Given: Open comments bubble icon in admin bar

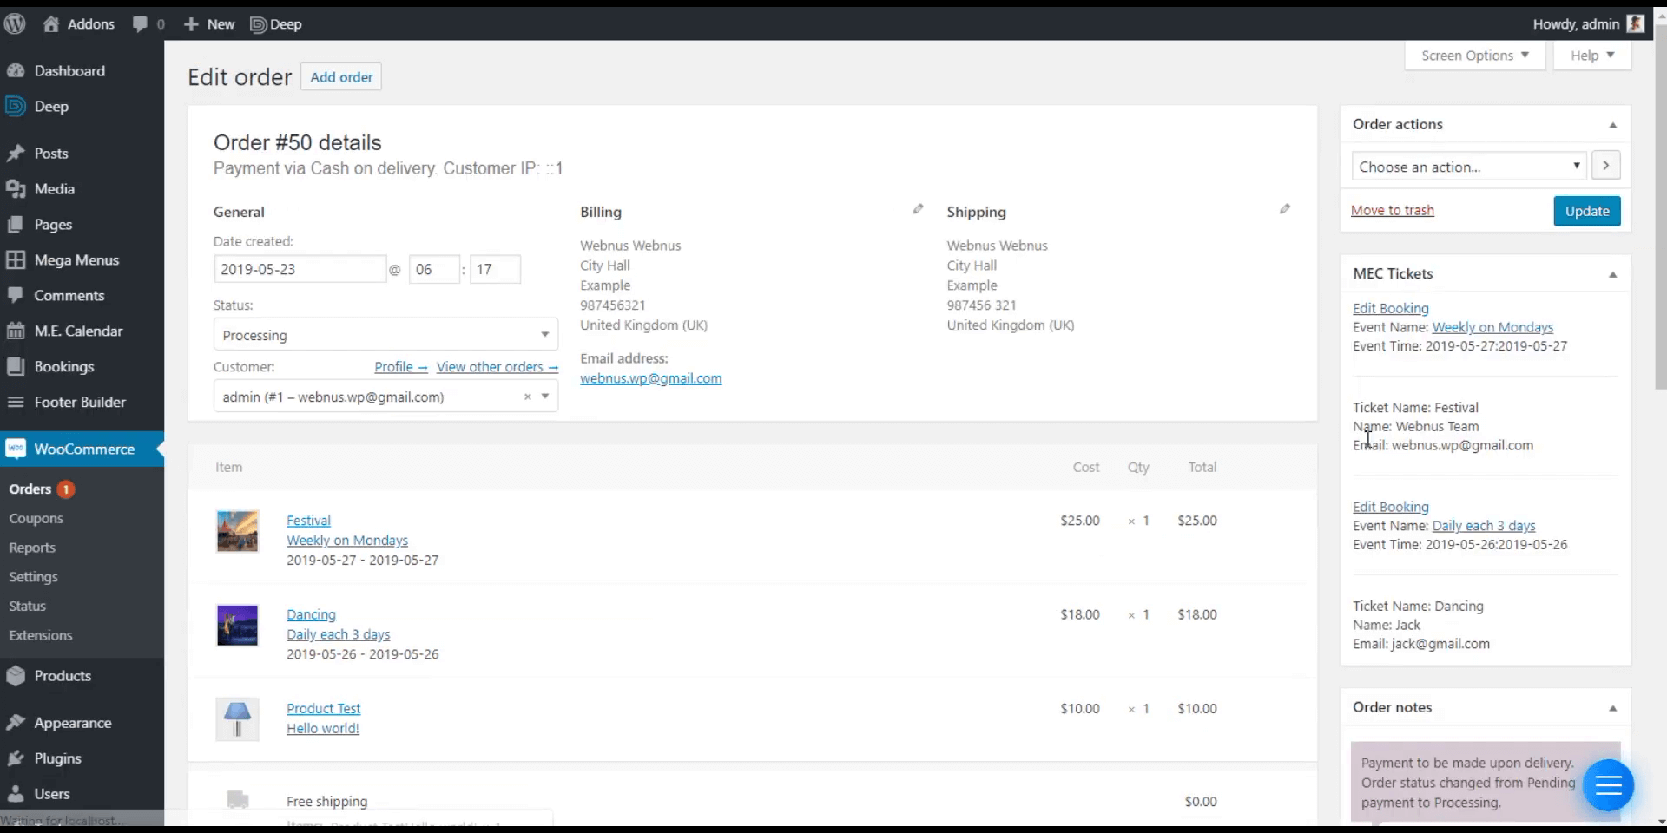Looking at the screenshot, I should coord(140,24).
